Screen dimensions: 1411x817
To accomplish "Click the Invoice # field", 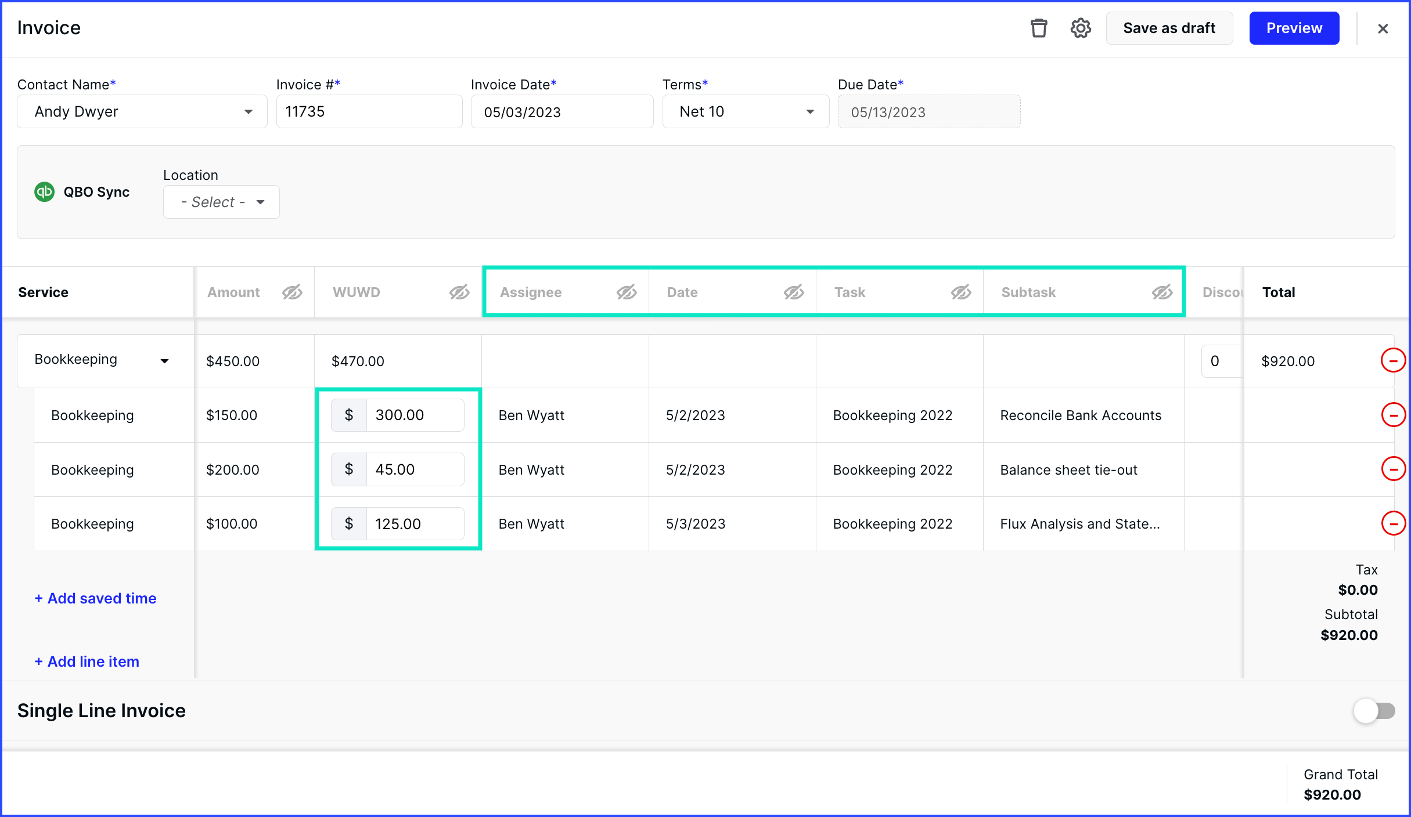I will coord(369,111).
